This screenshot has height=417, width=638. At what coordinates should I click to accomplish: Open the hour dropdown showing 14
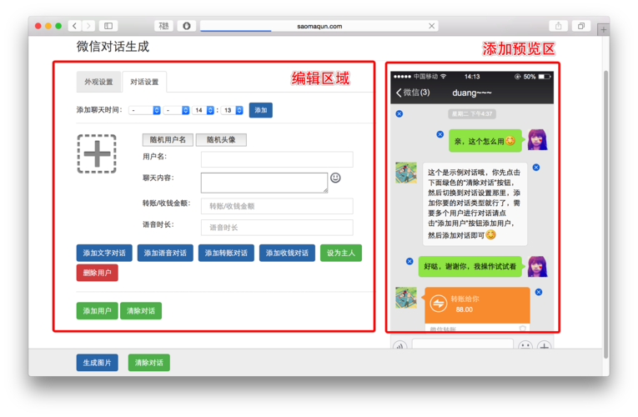[x=203, y=110]
